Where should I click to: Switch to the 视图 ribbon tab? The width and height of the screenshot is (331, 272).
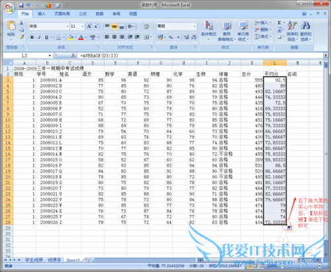tap(133, 14)
